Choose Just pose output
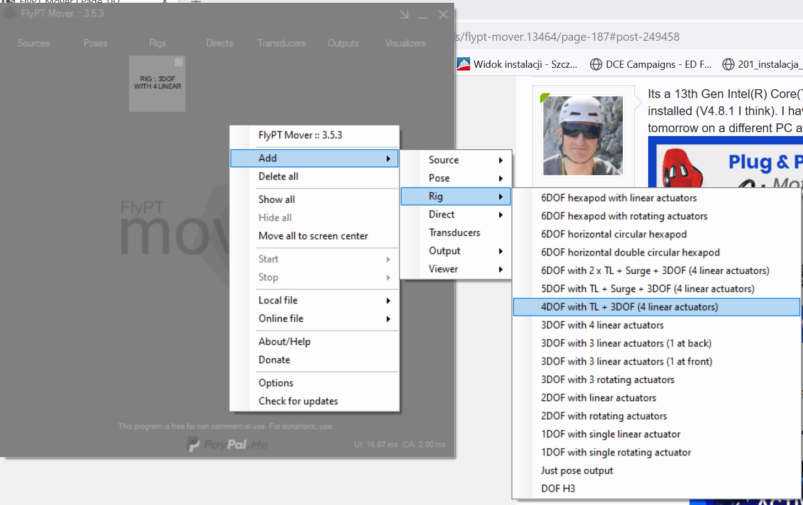Screen dimensions: 803x505 click(656, 470)
